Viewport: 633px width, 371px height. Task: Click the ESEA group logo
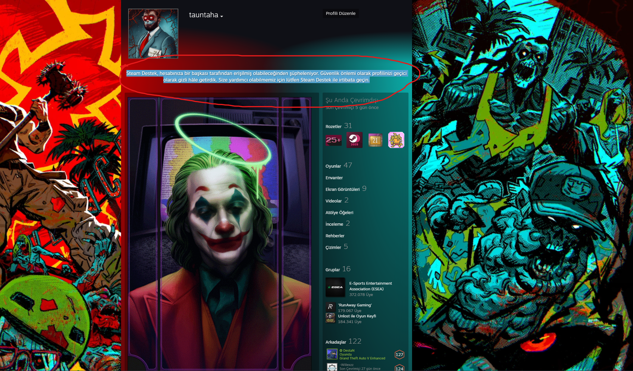335,287
